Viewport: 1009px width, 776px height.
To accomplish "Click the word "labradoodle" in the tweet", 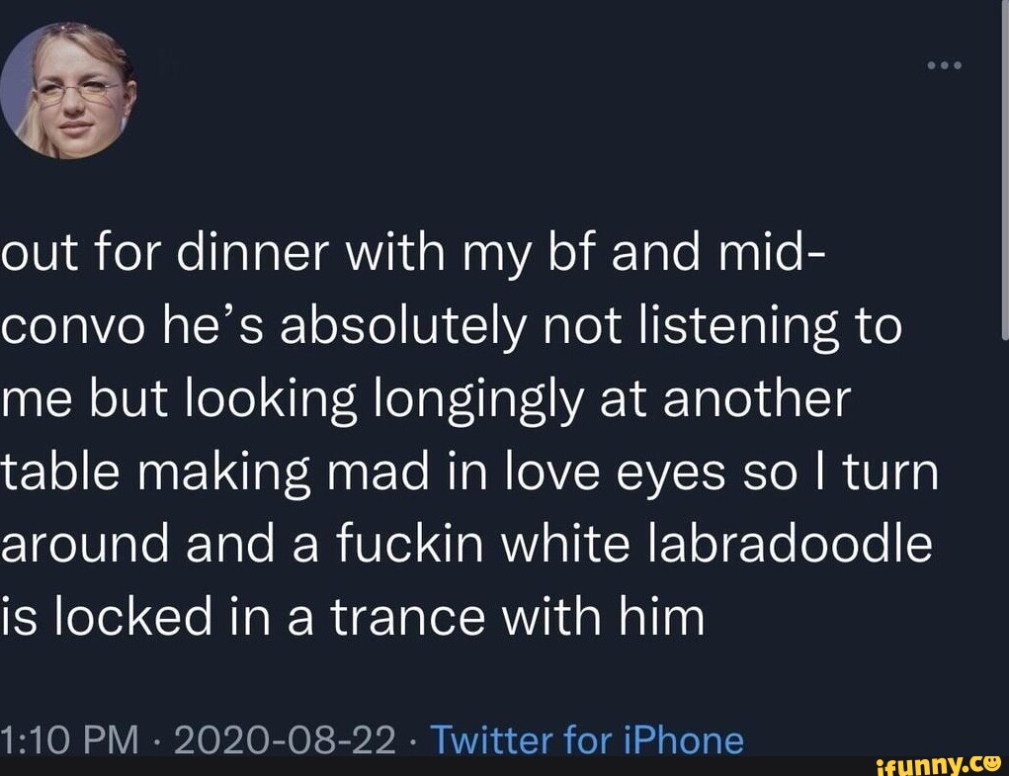I will (789, 544).
